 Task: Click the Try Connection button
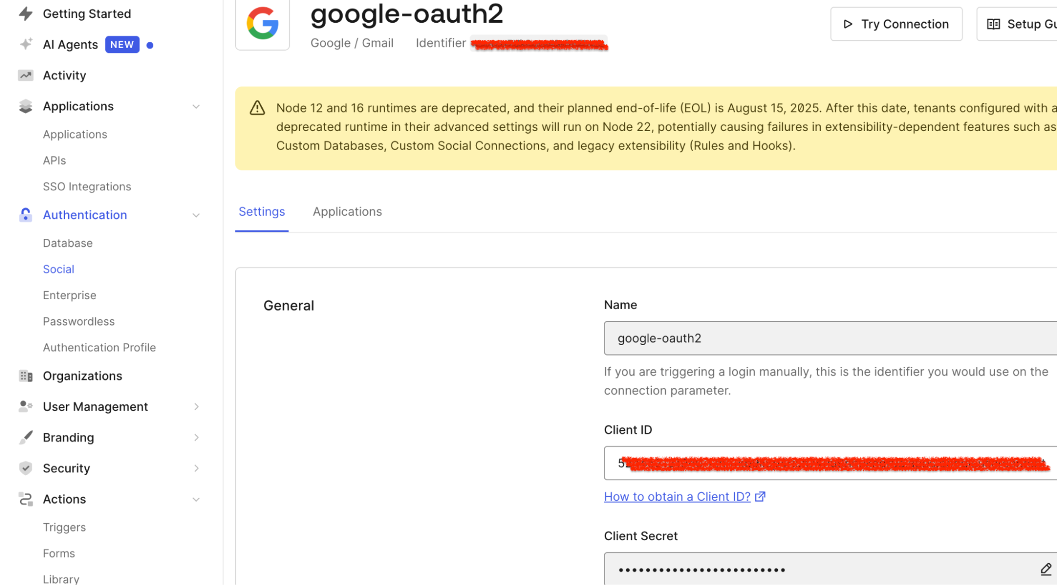pyautogui.click(x=896, y=24)
